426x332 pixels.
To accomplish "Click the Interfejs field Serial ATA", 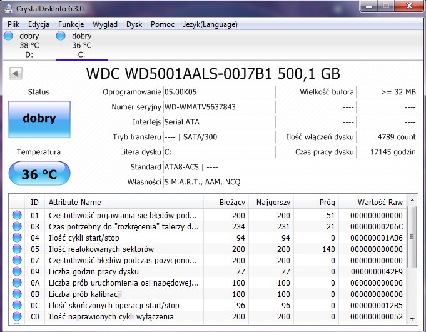I will [x=219, y=122].
